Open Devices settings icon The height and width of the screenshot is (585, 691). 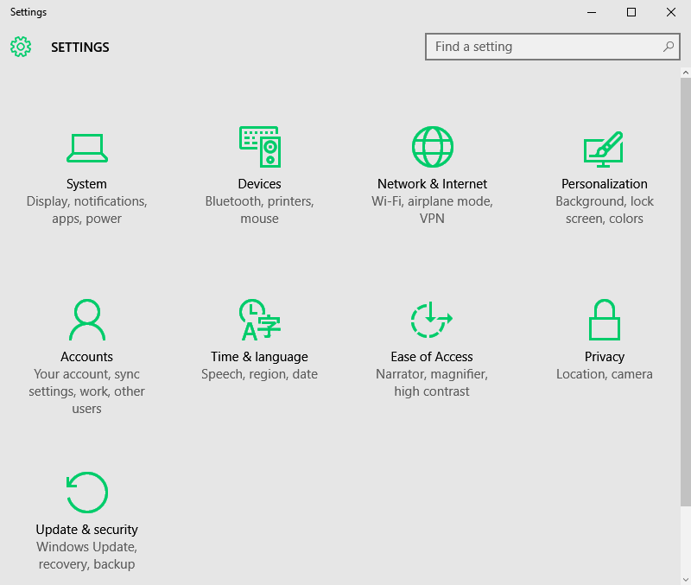[259, 147]
